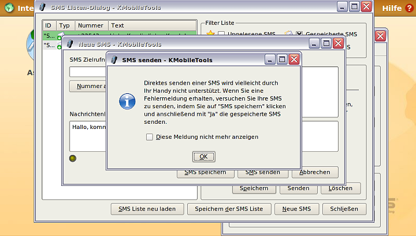Image resolution: width=416 pixels, height=236 pixels.
Task: Enable the Ungelesene SMS filter checkbox
Action: pos(221,34)
